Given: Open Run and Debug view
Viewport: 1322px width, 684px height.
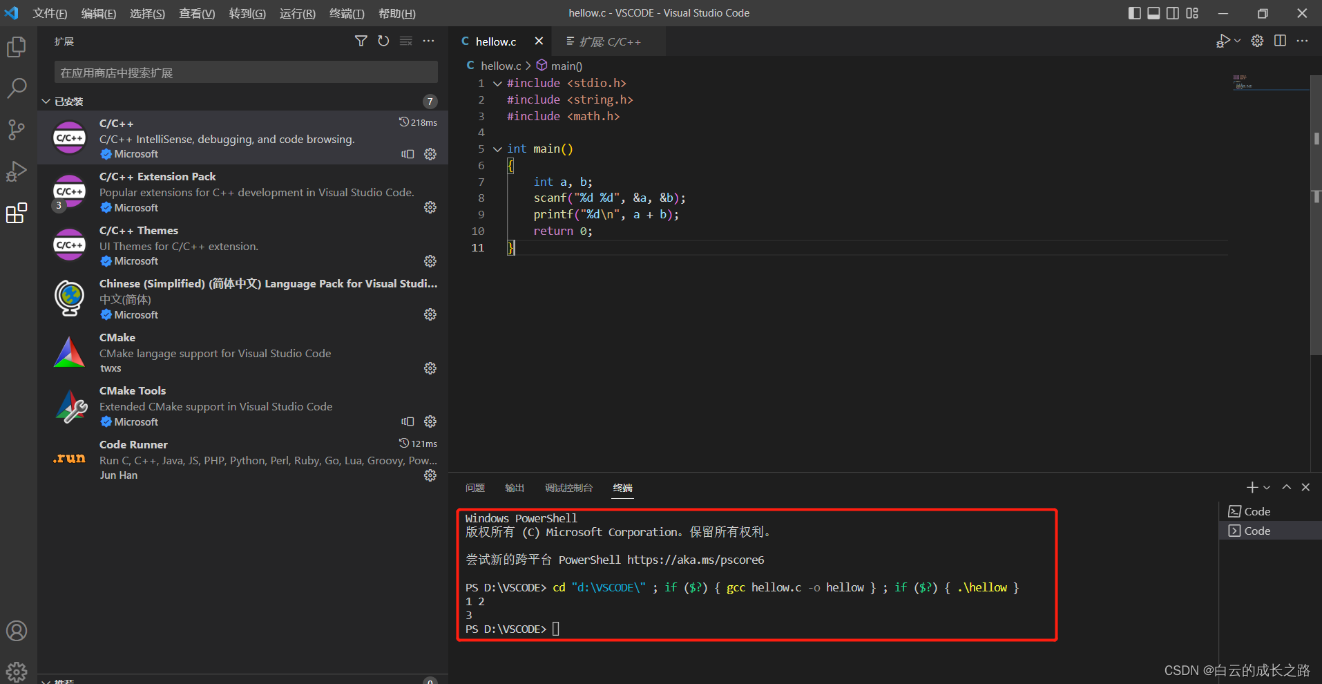Looking at the screenshot, I should pyautogui.click(x=17, y=171).
